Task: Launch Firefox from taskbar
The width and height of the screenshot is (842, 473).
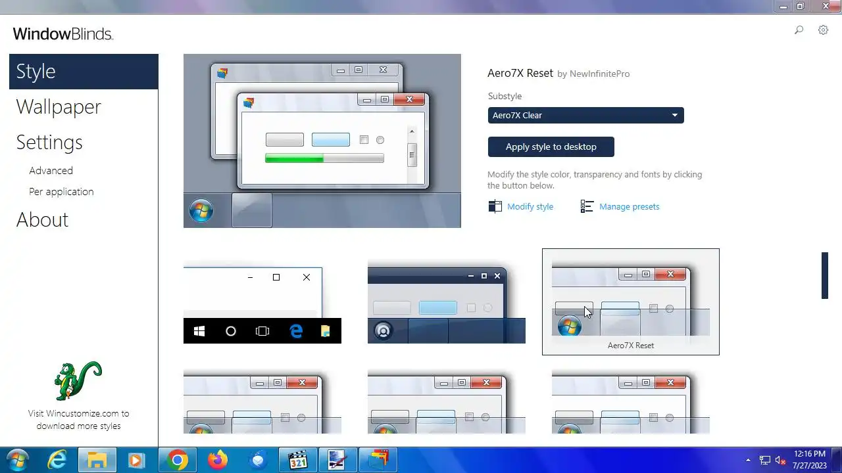Action: 218,460
